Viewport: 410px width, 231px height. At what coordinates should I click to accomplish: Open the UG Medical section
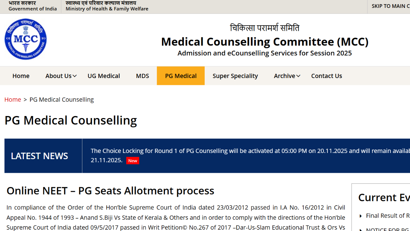pyautogui.click(x=104, y=76)
